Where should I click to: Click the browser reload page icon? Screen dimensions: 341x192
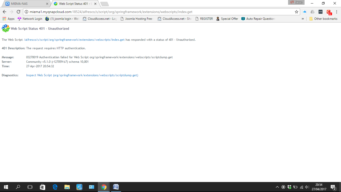18,12
